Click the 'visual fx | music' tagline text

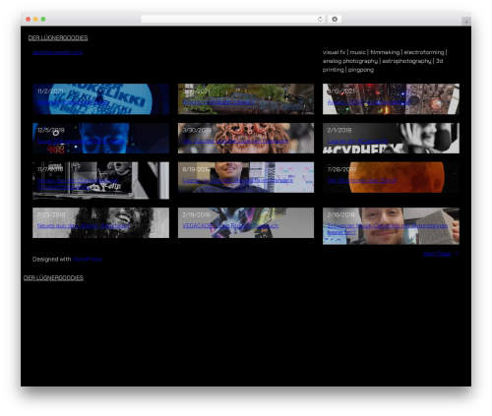pyautogui.click(x=385, y=61)
